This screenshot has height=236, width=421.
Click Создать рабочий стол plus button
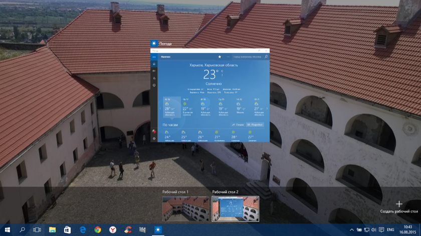399,204
